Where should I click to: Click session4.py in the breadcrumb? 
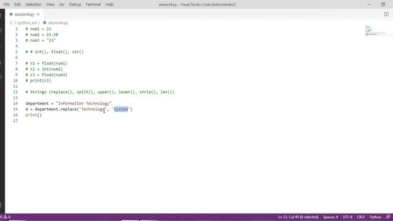tap(58, 23)
